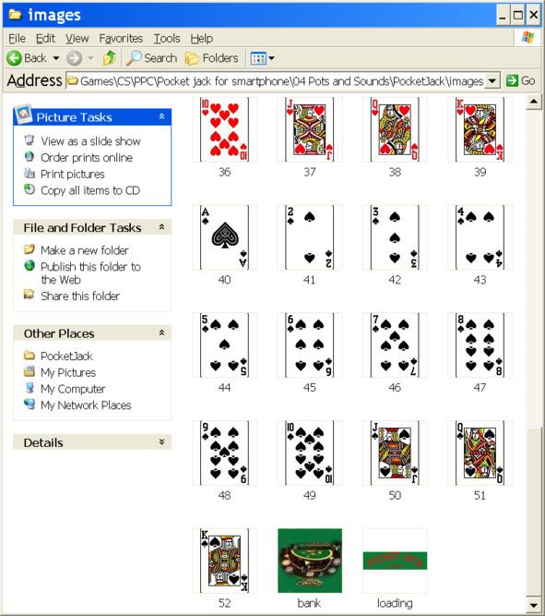The height and width of the screenshot is (616, 545).
Task: Expand the Details panel
Action: pyautogui.click(x=161, y=442)
